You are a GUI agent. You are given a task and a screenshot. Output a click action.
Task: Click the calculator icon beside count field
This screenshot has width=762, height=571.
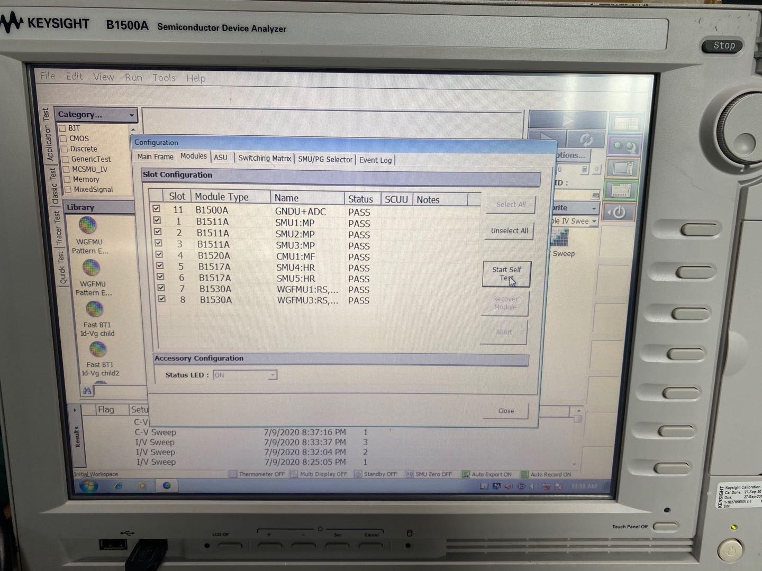[584, 170]
